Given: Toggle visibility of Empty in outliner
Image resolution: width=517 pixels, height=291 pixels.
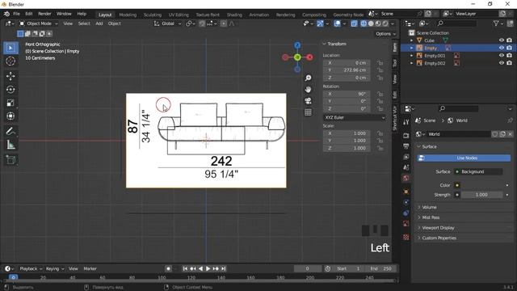Looking at the screenshot, I should pyautogui.click(x=502, y=48).
